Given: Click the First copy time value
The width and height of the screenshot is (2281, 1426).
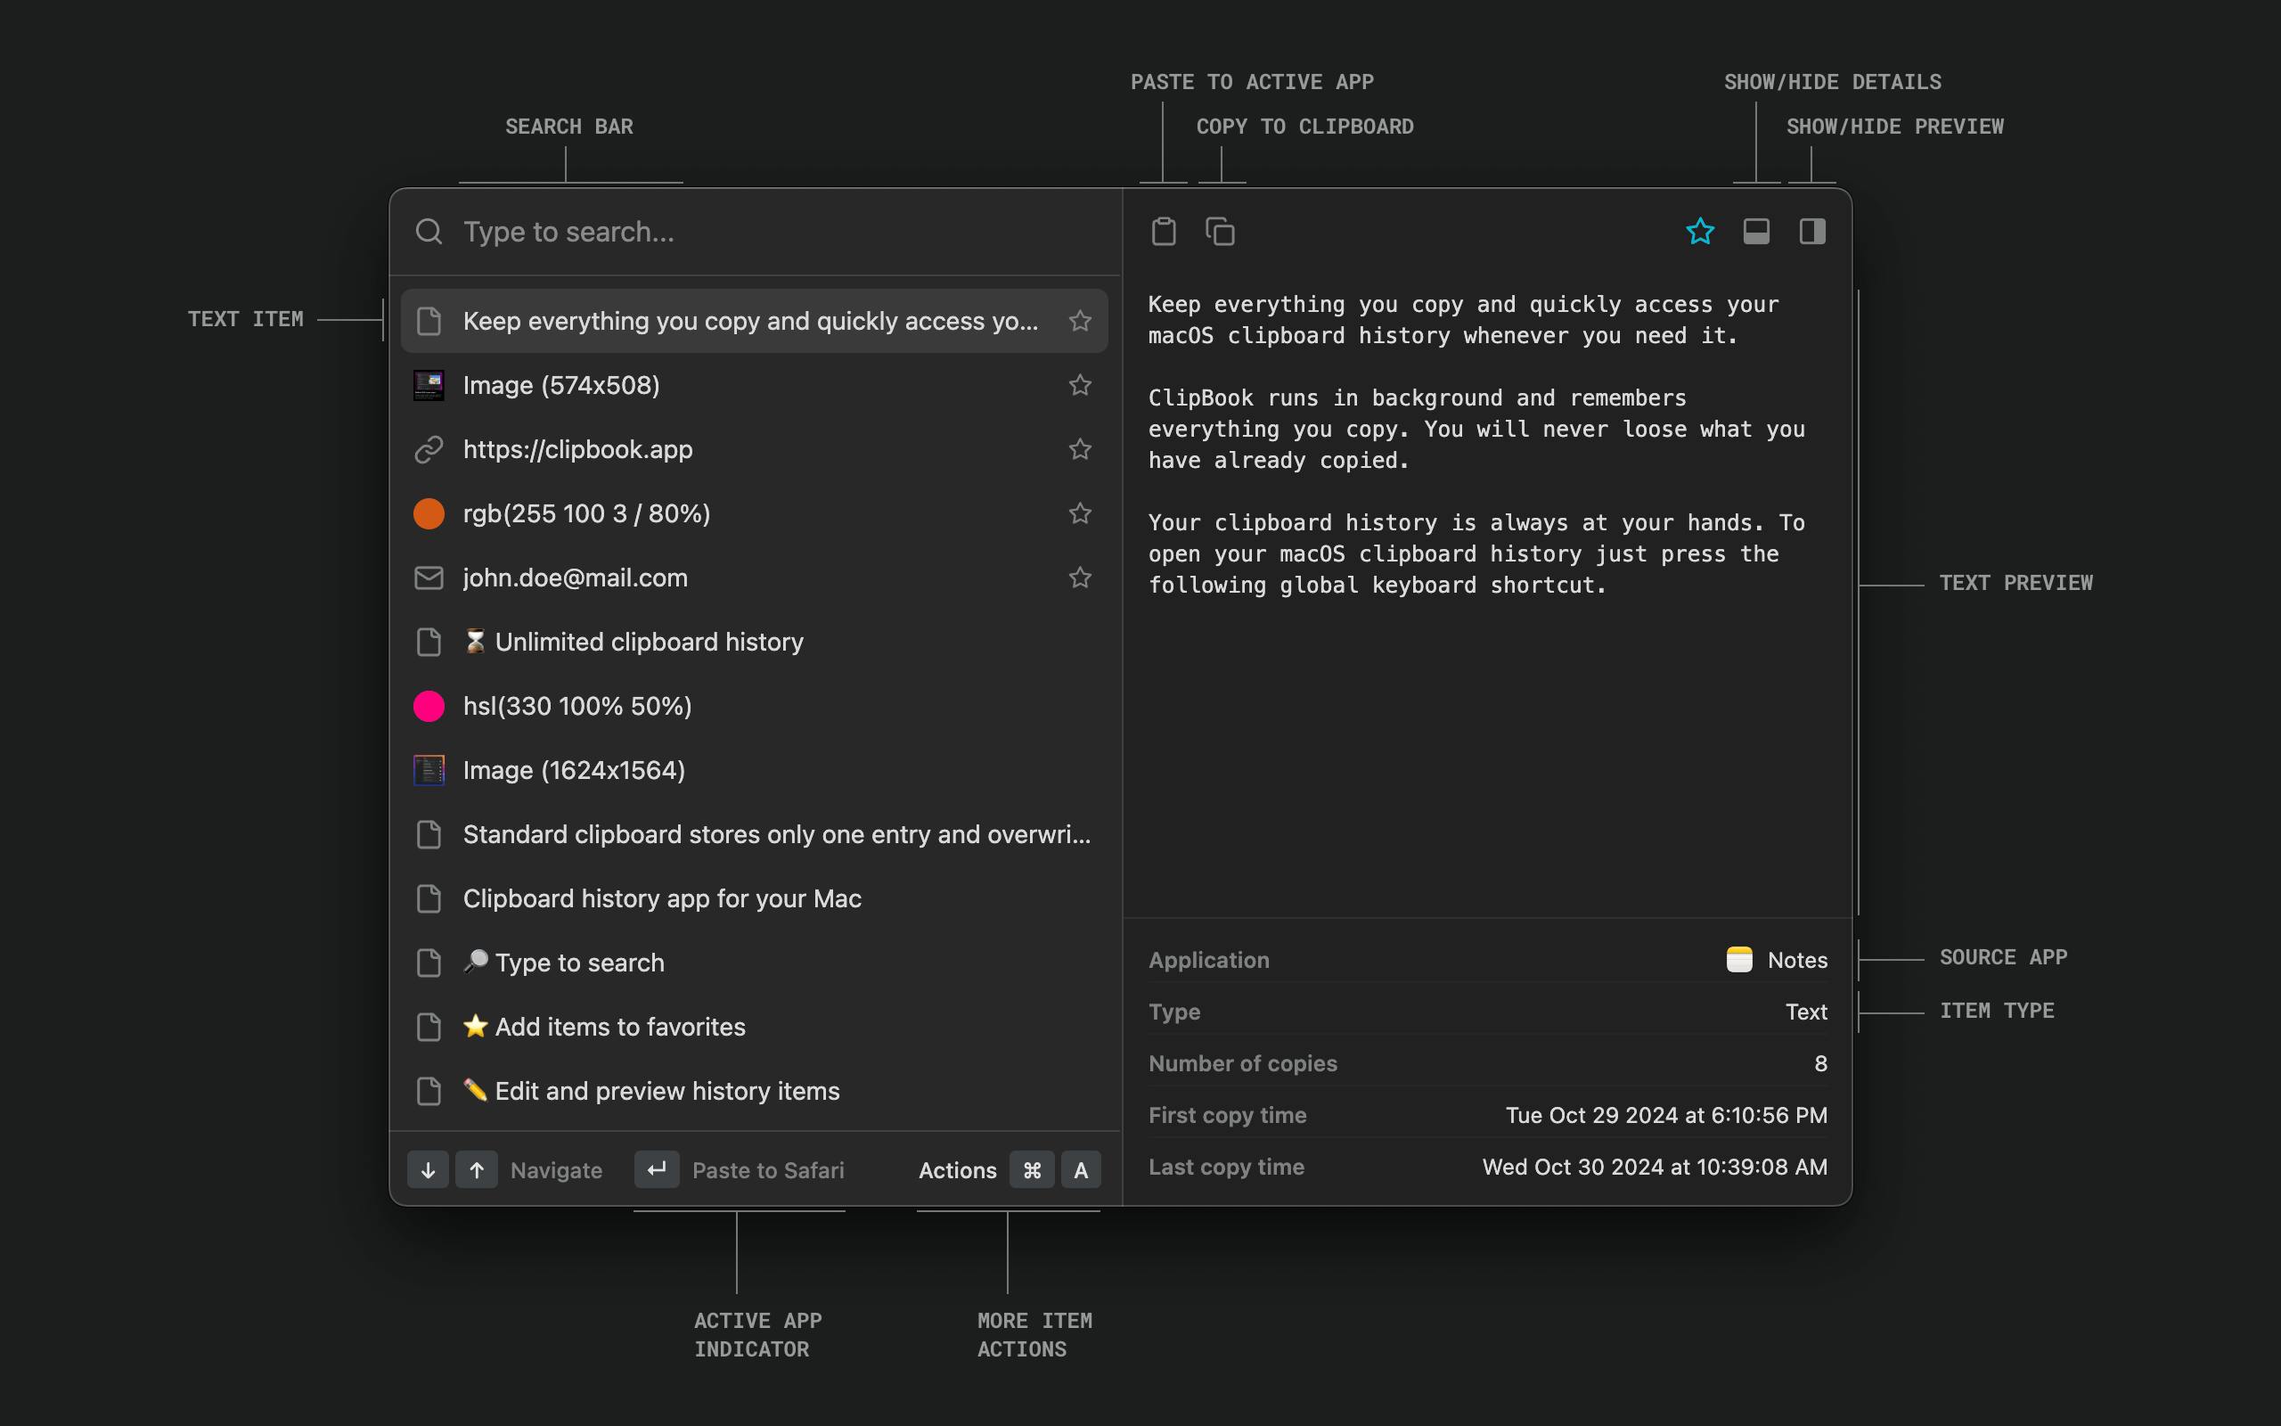Looking at the screenshot, I should click(1666, 1115).
